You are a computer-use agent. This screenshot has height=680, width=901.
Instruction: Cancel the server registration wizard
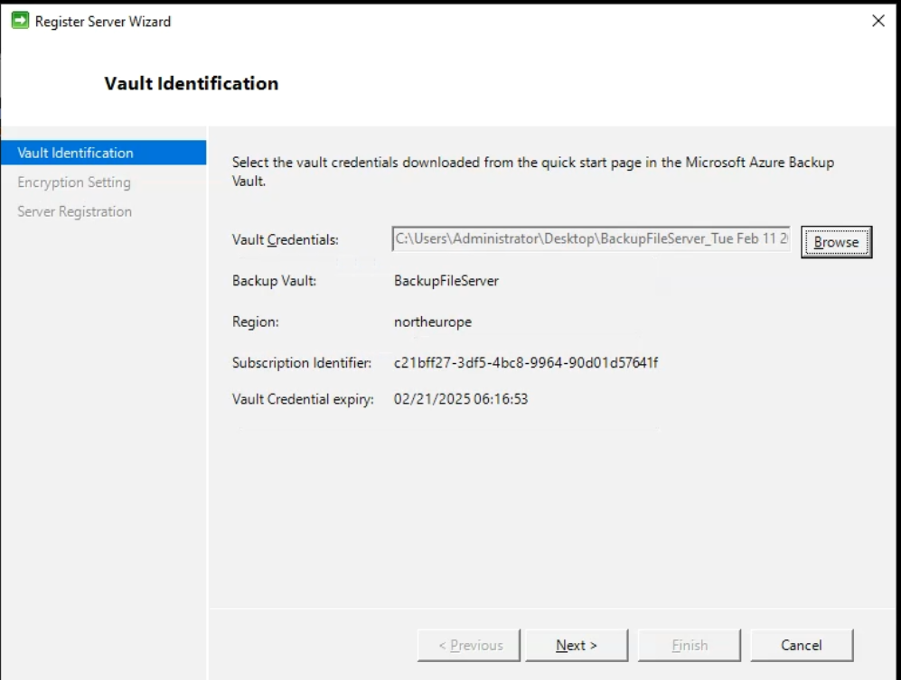click(x=802, y=645)
